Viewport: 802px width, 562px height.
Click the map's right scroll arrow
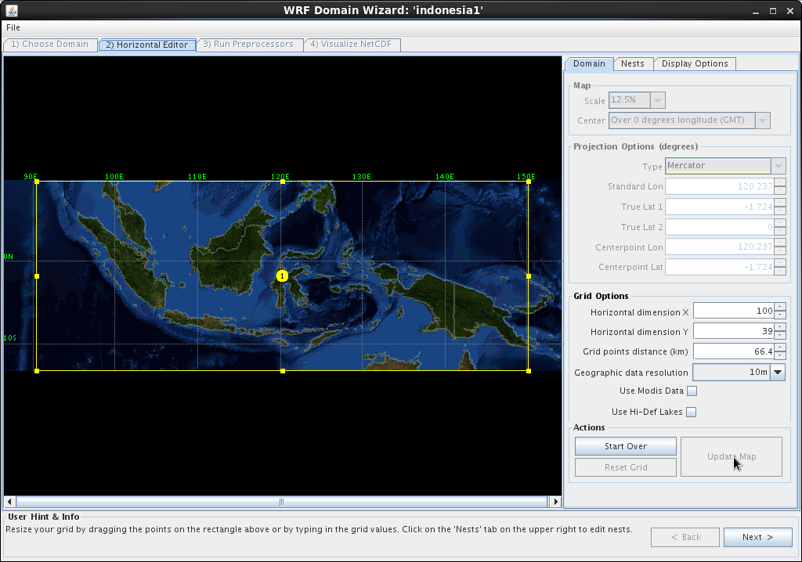click(x=556, y=503)
